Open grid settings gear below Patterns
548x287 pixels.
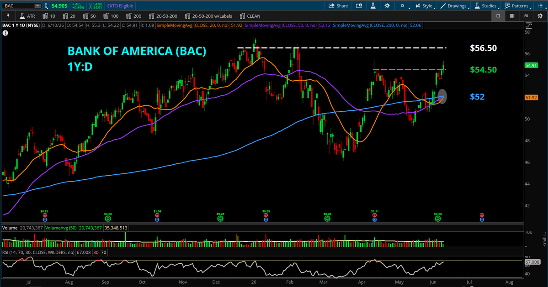click(x=540, y=16)
